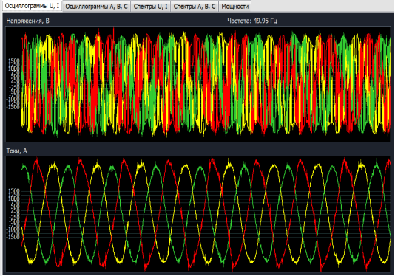Pick the first green current waveform trough
Image resolution: width=395 pixels, height=276 pixels.
point(46,262)
